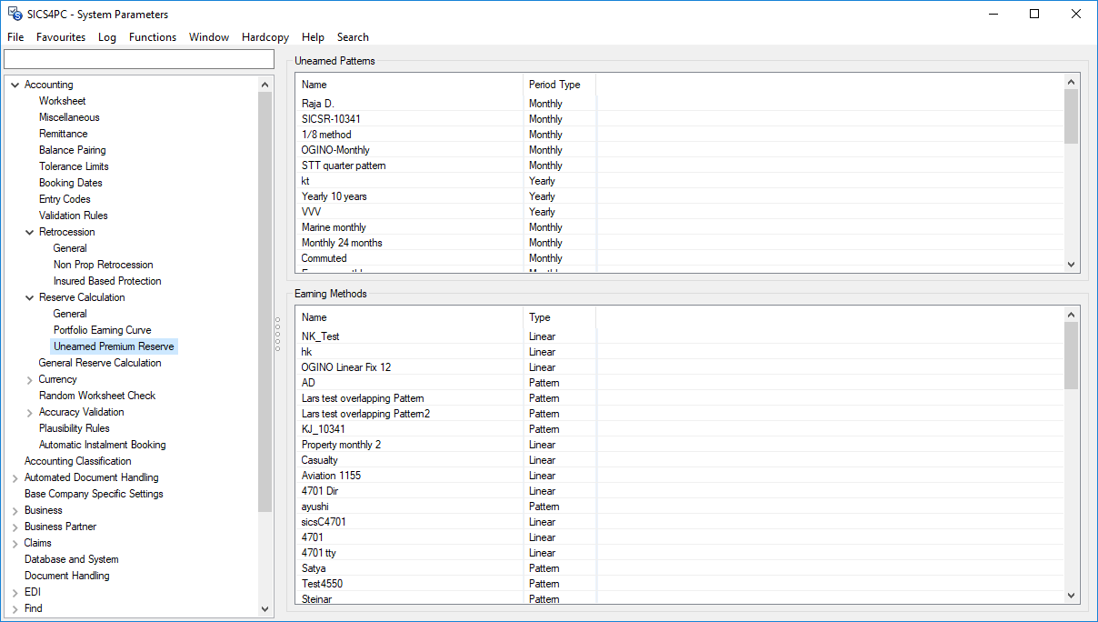
Task: Expand the Currency node
Action: [29, 378]
